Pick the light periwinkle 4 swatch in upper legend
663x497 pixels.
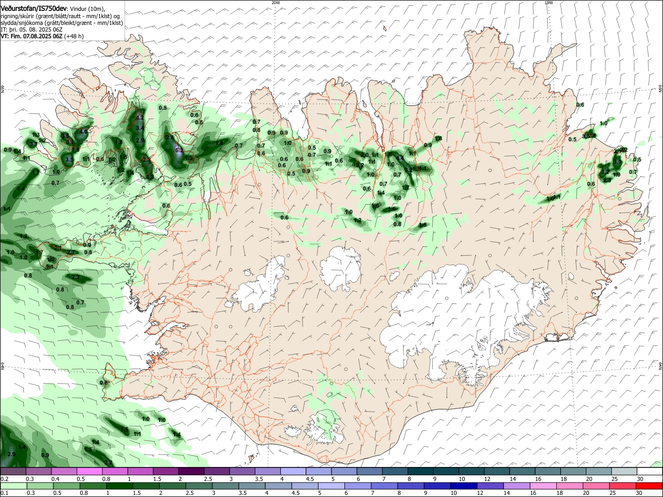pyautogui.click(x=293, y=472)
